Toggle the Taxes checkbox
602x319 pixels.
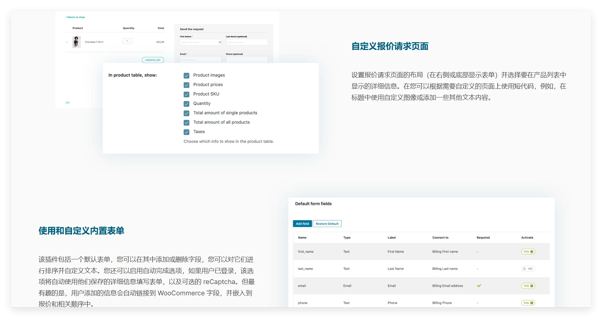pyautogui.click(x=186, y=132)
